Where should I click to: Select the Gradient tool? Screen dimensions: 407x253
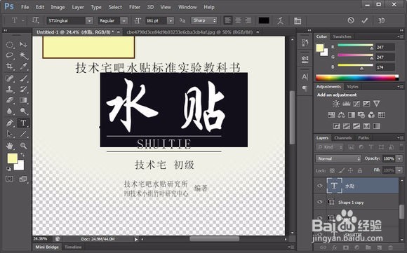pyautogui.click(x=23, y=100)
